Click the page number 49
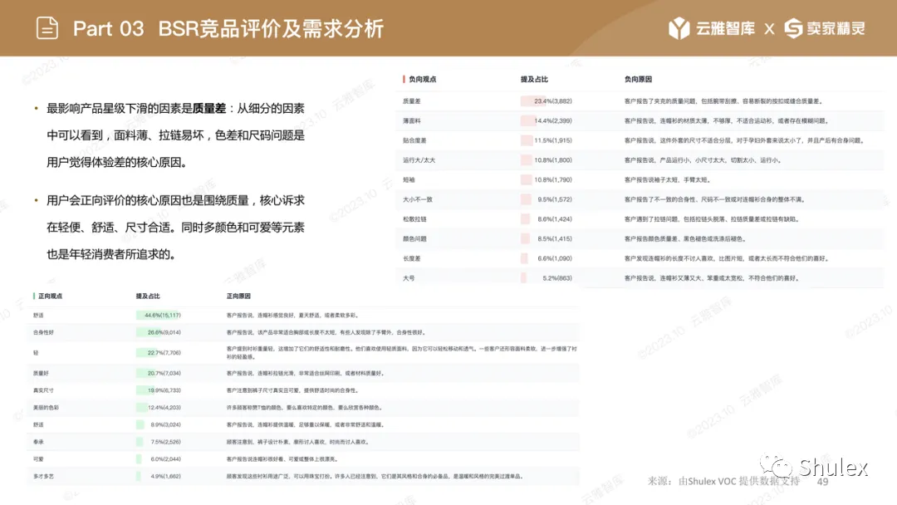The width and height of the screenshot is (897, 505). click(822, 482)
